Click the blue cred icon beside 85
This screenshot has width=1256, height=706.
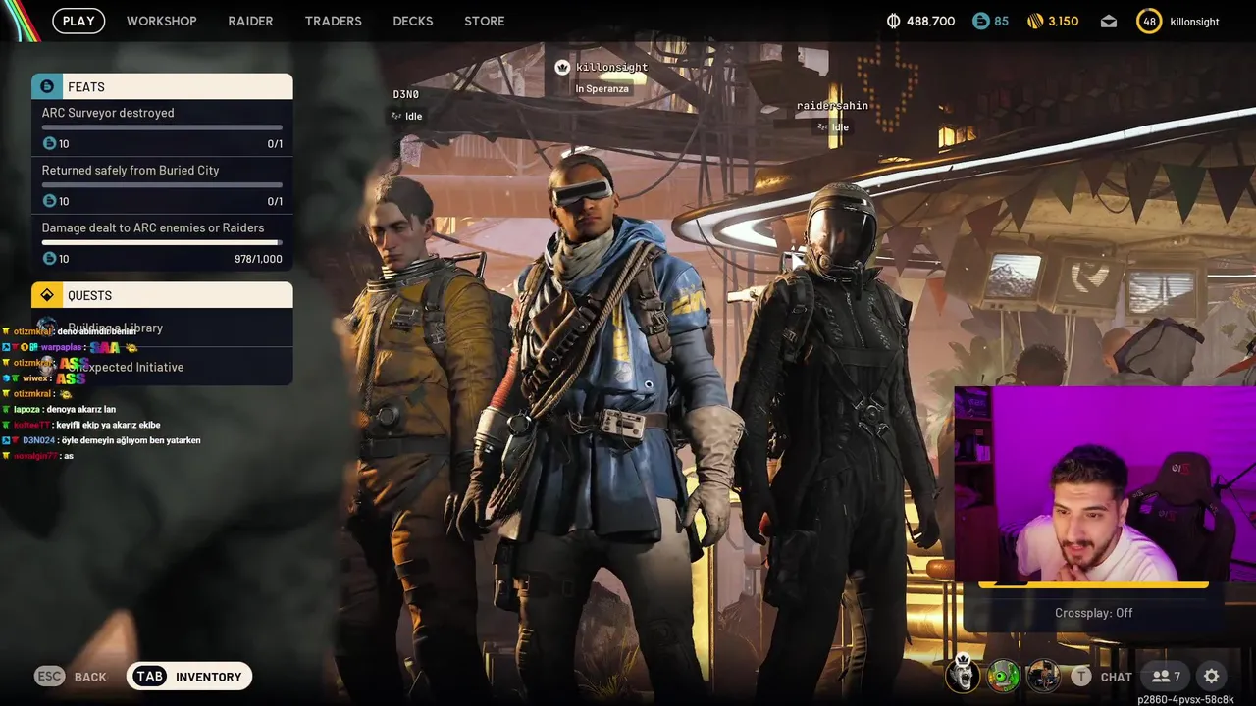980,21
